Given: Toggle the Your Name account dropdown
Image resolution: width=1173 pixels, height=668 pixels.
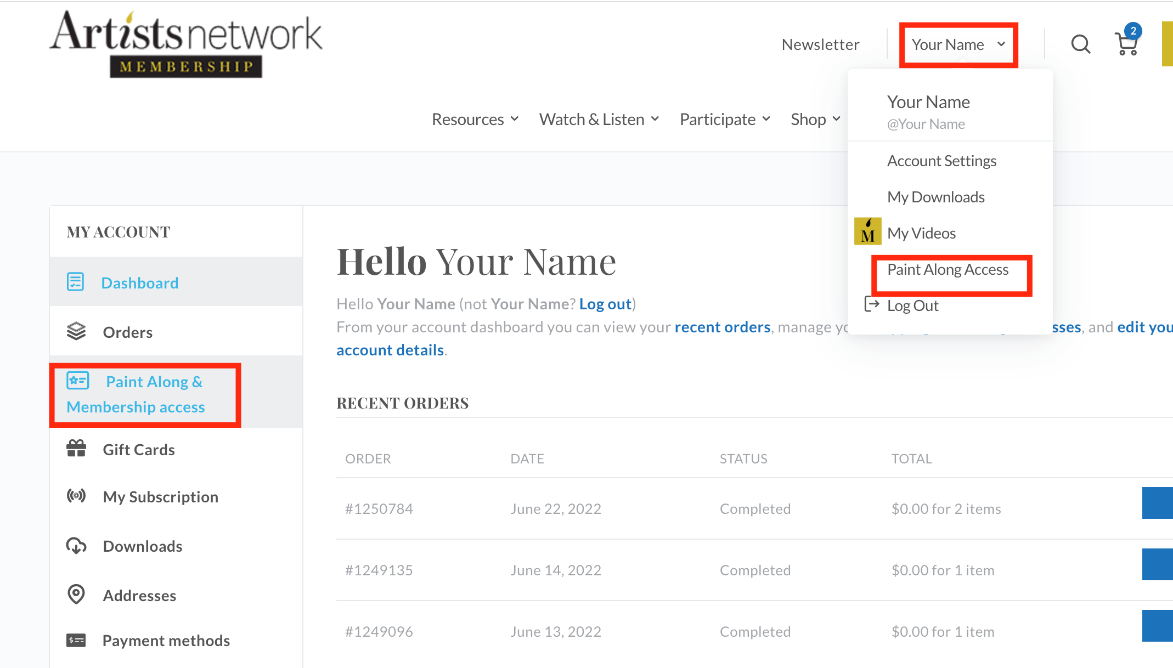Looking at the screenshot, I should tap(958, 44).
